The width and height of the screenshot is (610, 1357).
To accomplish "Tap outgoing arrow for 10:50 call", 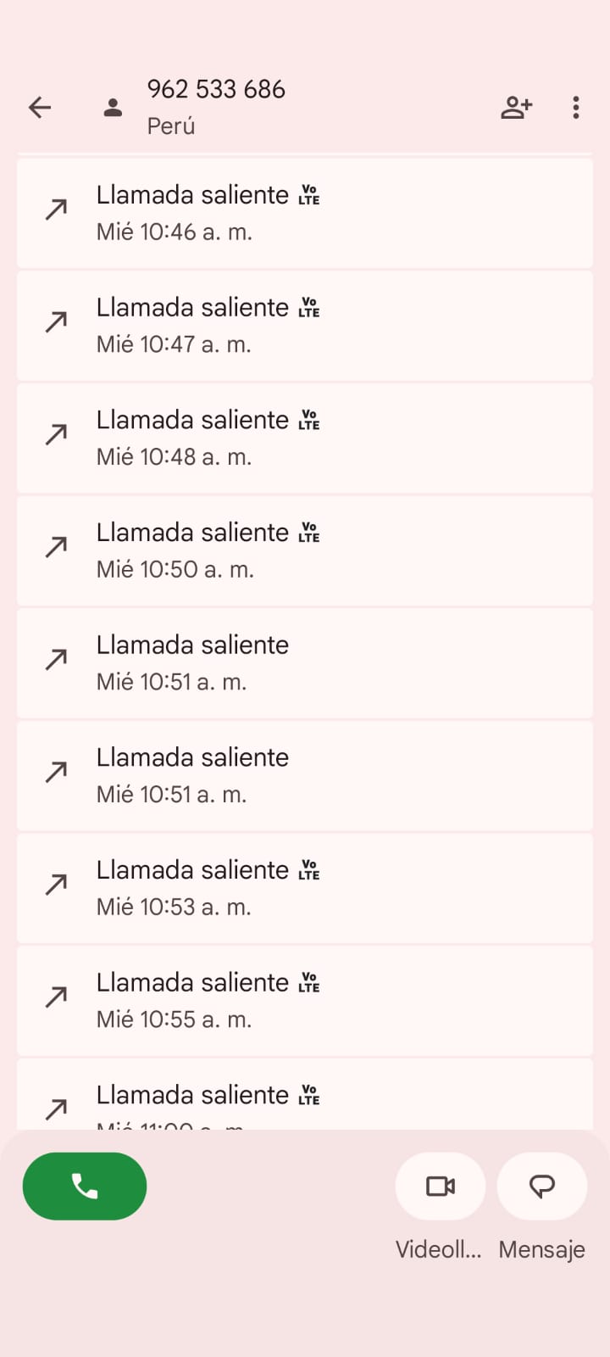I will (x=56, y=547).
